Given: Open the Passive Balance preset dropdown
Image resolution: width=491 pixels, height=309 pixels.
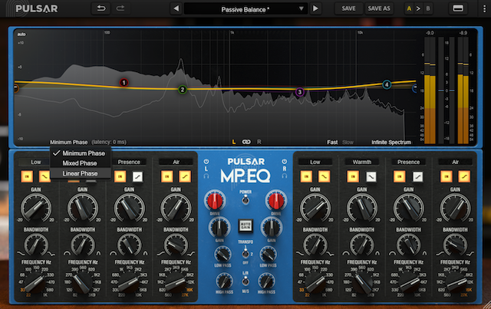Looking at the screenshot, I should pyautogui.click(x=245, y=8).
